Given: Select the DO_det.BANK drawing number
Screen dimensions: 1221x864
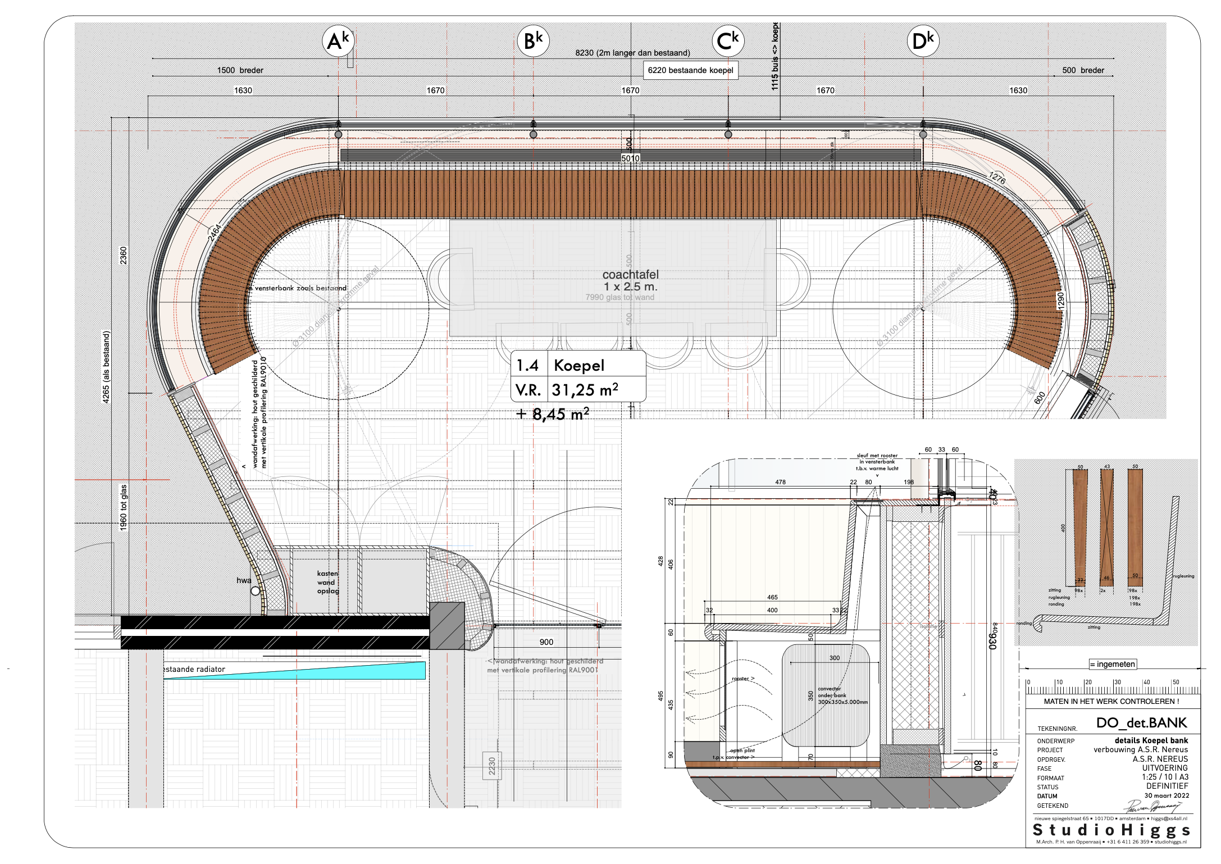Looking at the screenshot, I should pos(1141,722).
